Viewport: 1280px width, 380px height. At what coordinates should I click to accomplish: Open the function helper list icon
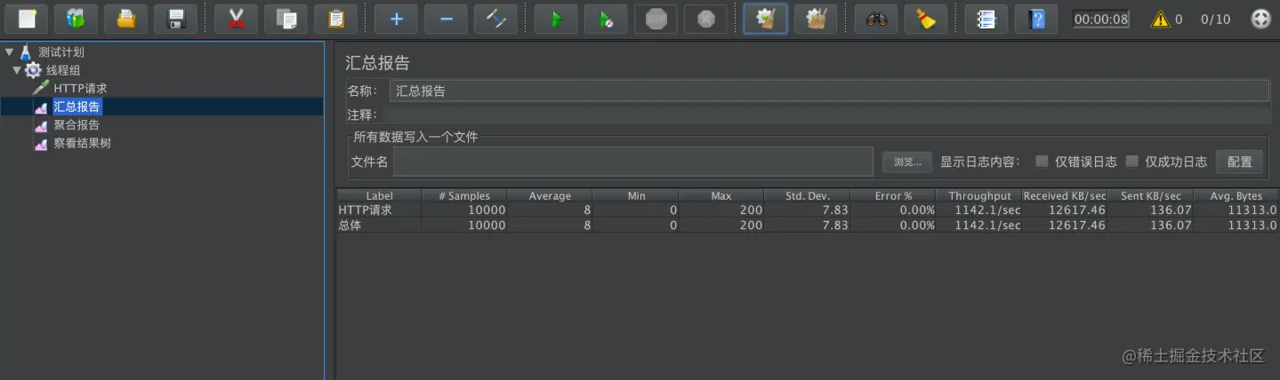click(x=986, y=19)
